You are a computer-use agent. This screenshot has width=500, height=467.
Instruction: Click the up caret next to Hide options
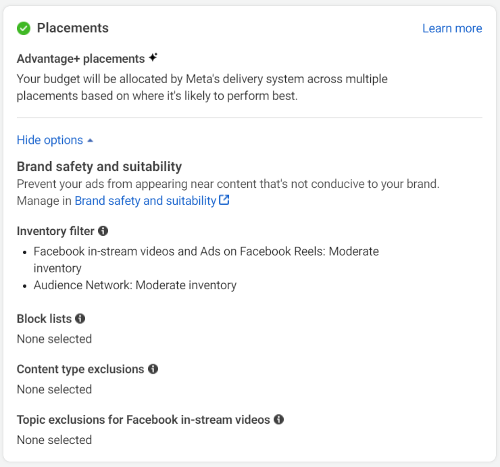(91, 141)
